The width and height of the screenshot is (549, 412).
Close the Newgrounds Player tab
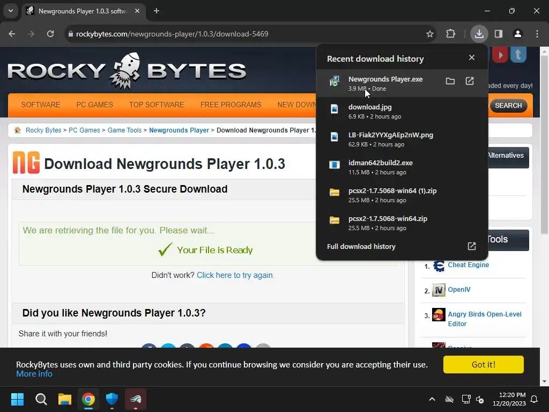click(137, 11)
